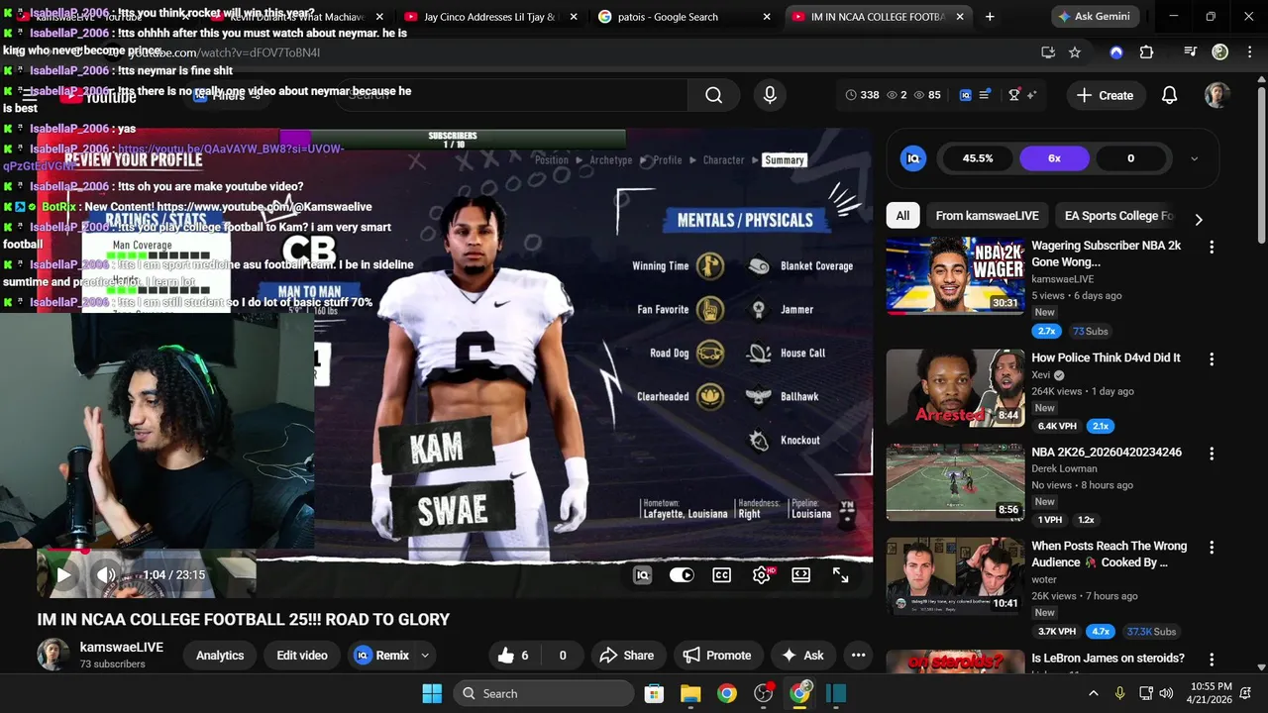Click the 6x pill in the vidIQ panel
1268x713 pixels.
1054,158
